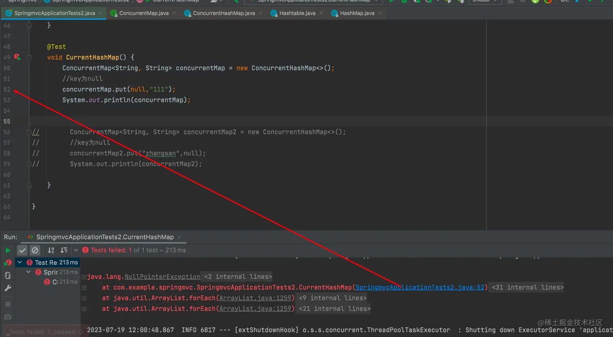Expand fold beside first ArrayList.forEach line
Screen dimensions: 613x337
84,298
